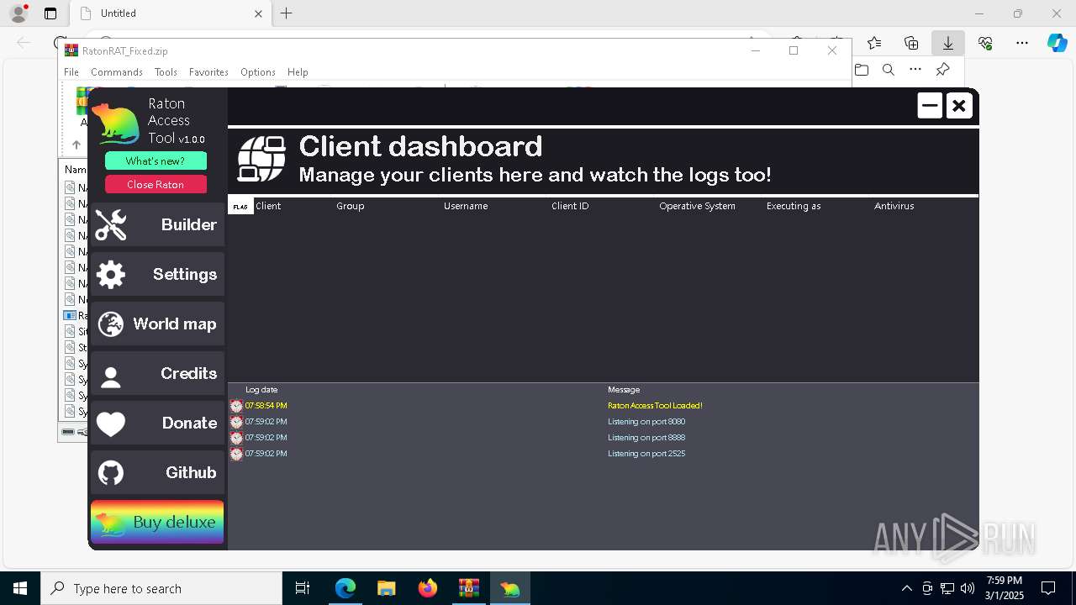Viewport: 1076px width, 605px height.
Task: Open the Options menu in WinRAR
Action: [258, 72]
